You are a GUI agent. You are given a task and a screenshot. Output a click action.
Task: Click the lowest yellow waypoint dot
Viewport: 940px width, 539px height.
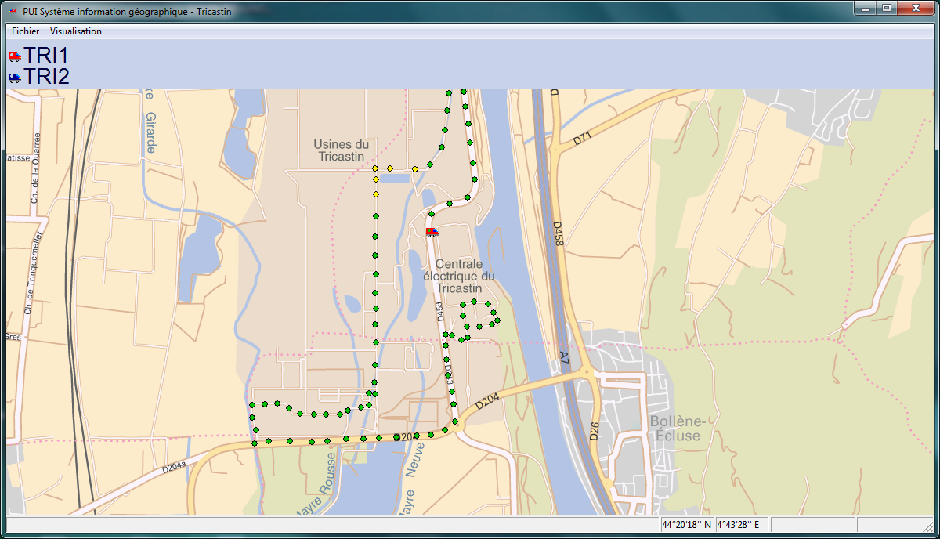375,194
